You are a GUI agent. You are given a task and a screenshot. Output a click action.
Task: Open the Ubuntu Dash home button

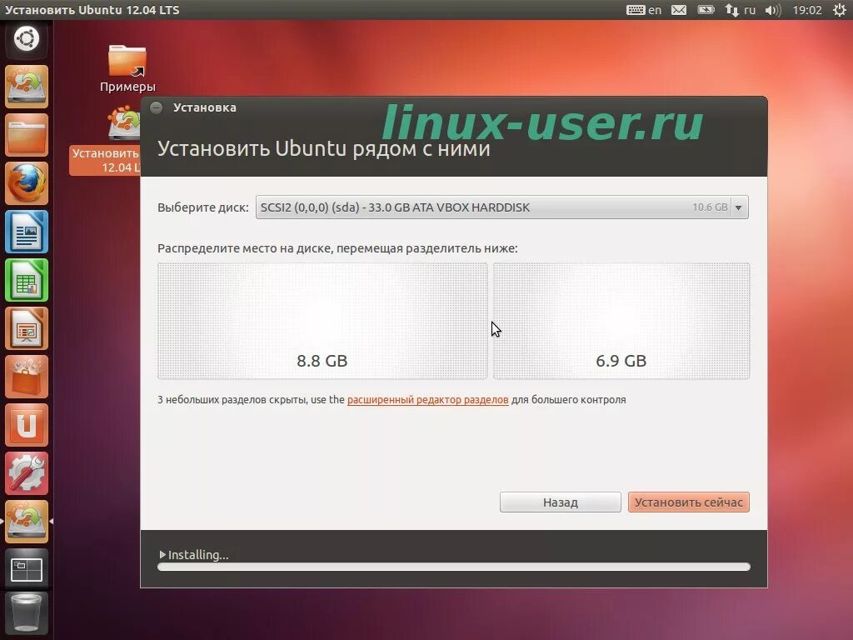coord(26,39)
